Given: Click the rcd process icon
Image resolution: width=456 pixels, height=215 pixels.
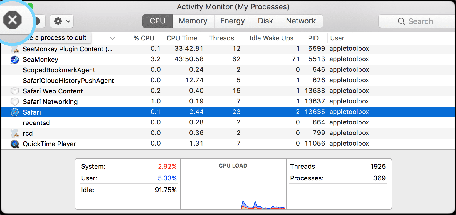Looking at the screenshot, I should click(x=15, y=134).
